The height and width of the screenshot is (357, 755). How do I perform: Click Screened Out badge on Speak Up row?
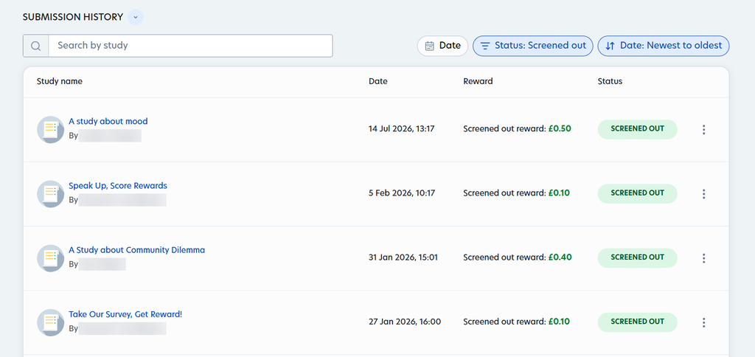point(638,193)
